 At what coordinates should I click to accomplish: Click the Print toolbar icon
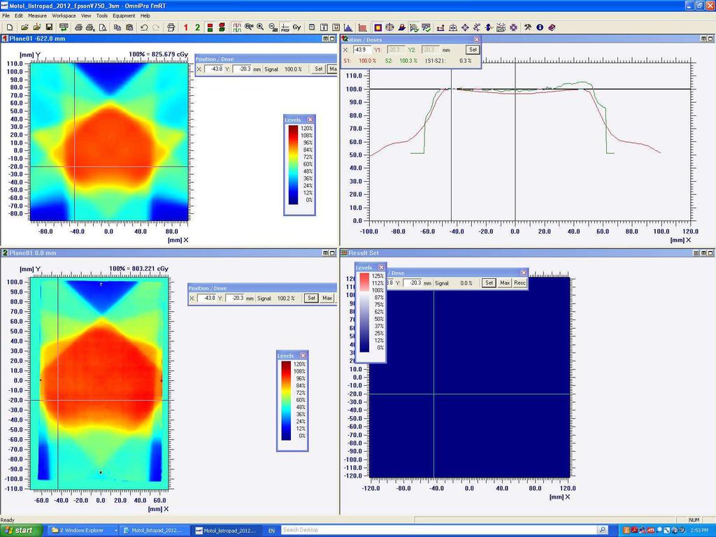78,27
